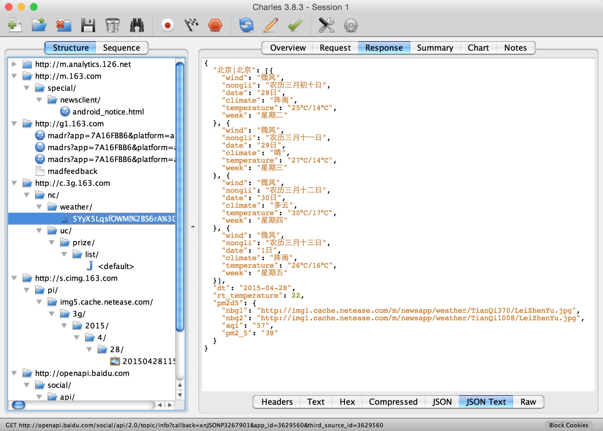Switch to the Request tab
603x431 pixels.
pyautogui.click(x=334, y=47)
